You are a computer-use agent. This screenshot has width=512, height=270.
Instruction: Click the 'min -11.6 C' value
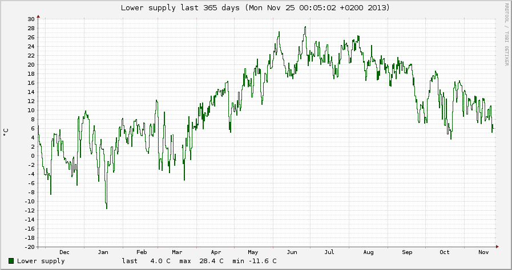point(255,261)
